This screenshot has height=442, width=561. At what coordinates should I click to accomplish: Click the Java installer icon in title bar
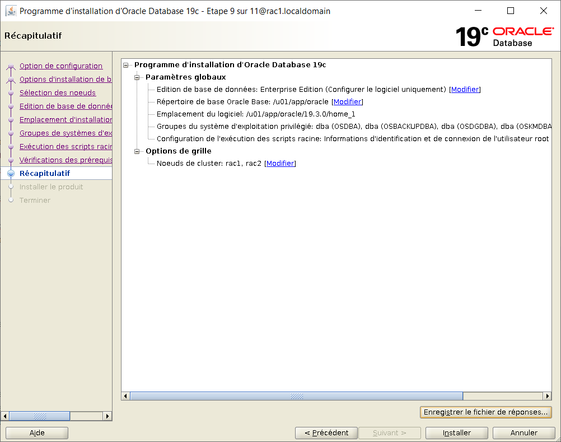point(11,11)
